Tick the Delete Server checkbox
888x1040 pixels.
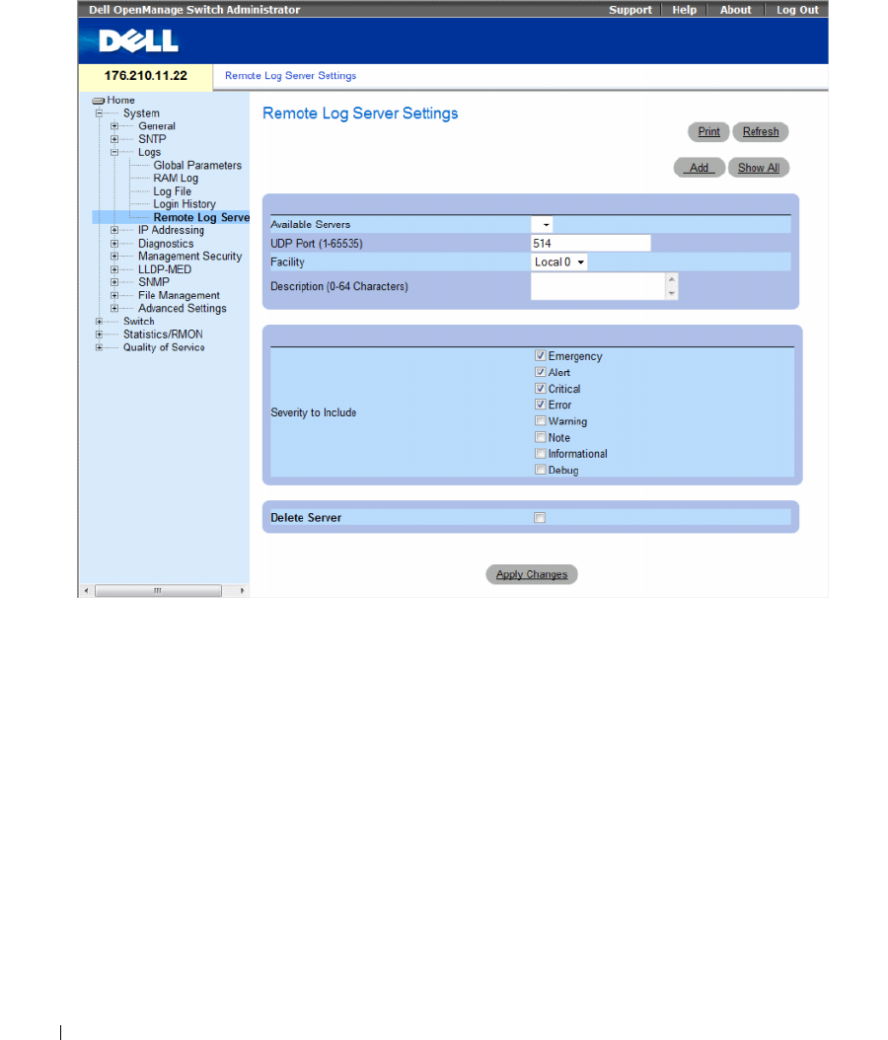(x=540, y=518)
